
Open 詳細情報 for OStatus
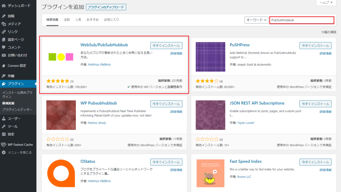[x=176, y=170]
